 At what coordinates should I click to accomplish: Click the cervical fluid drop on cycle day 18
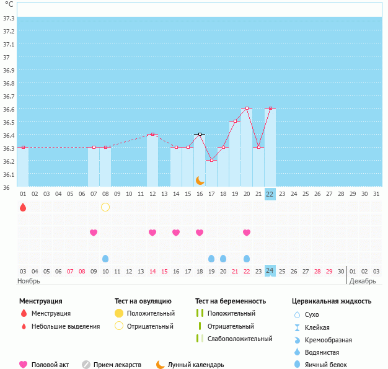(x=223, y=258)
